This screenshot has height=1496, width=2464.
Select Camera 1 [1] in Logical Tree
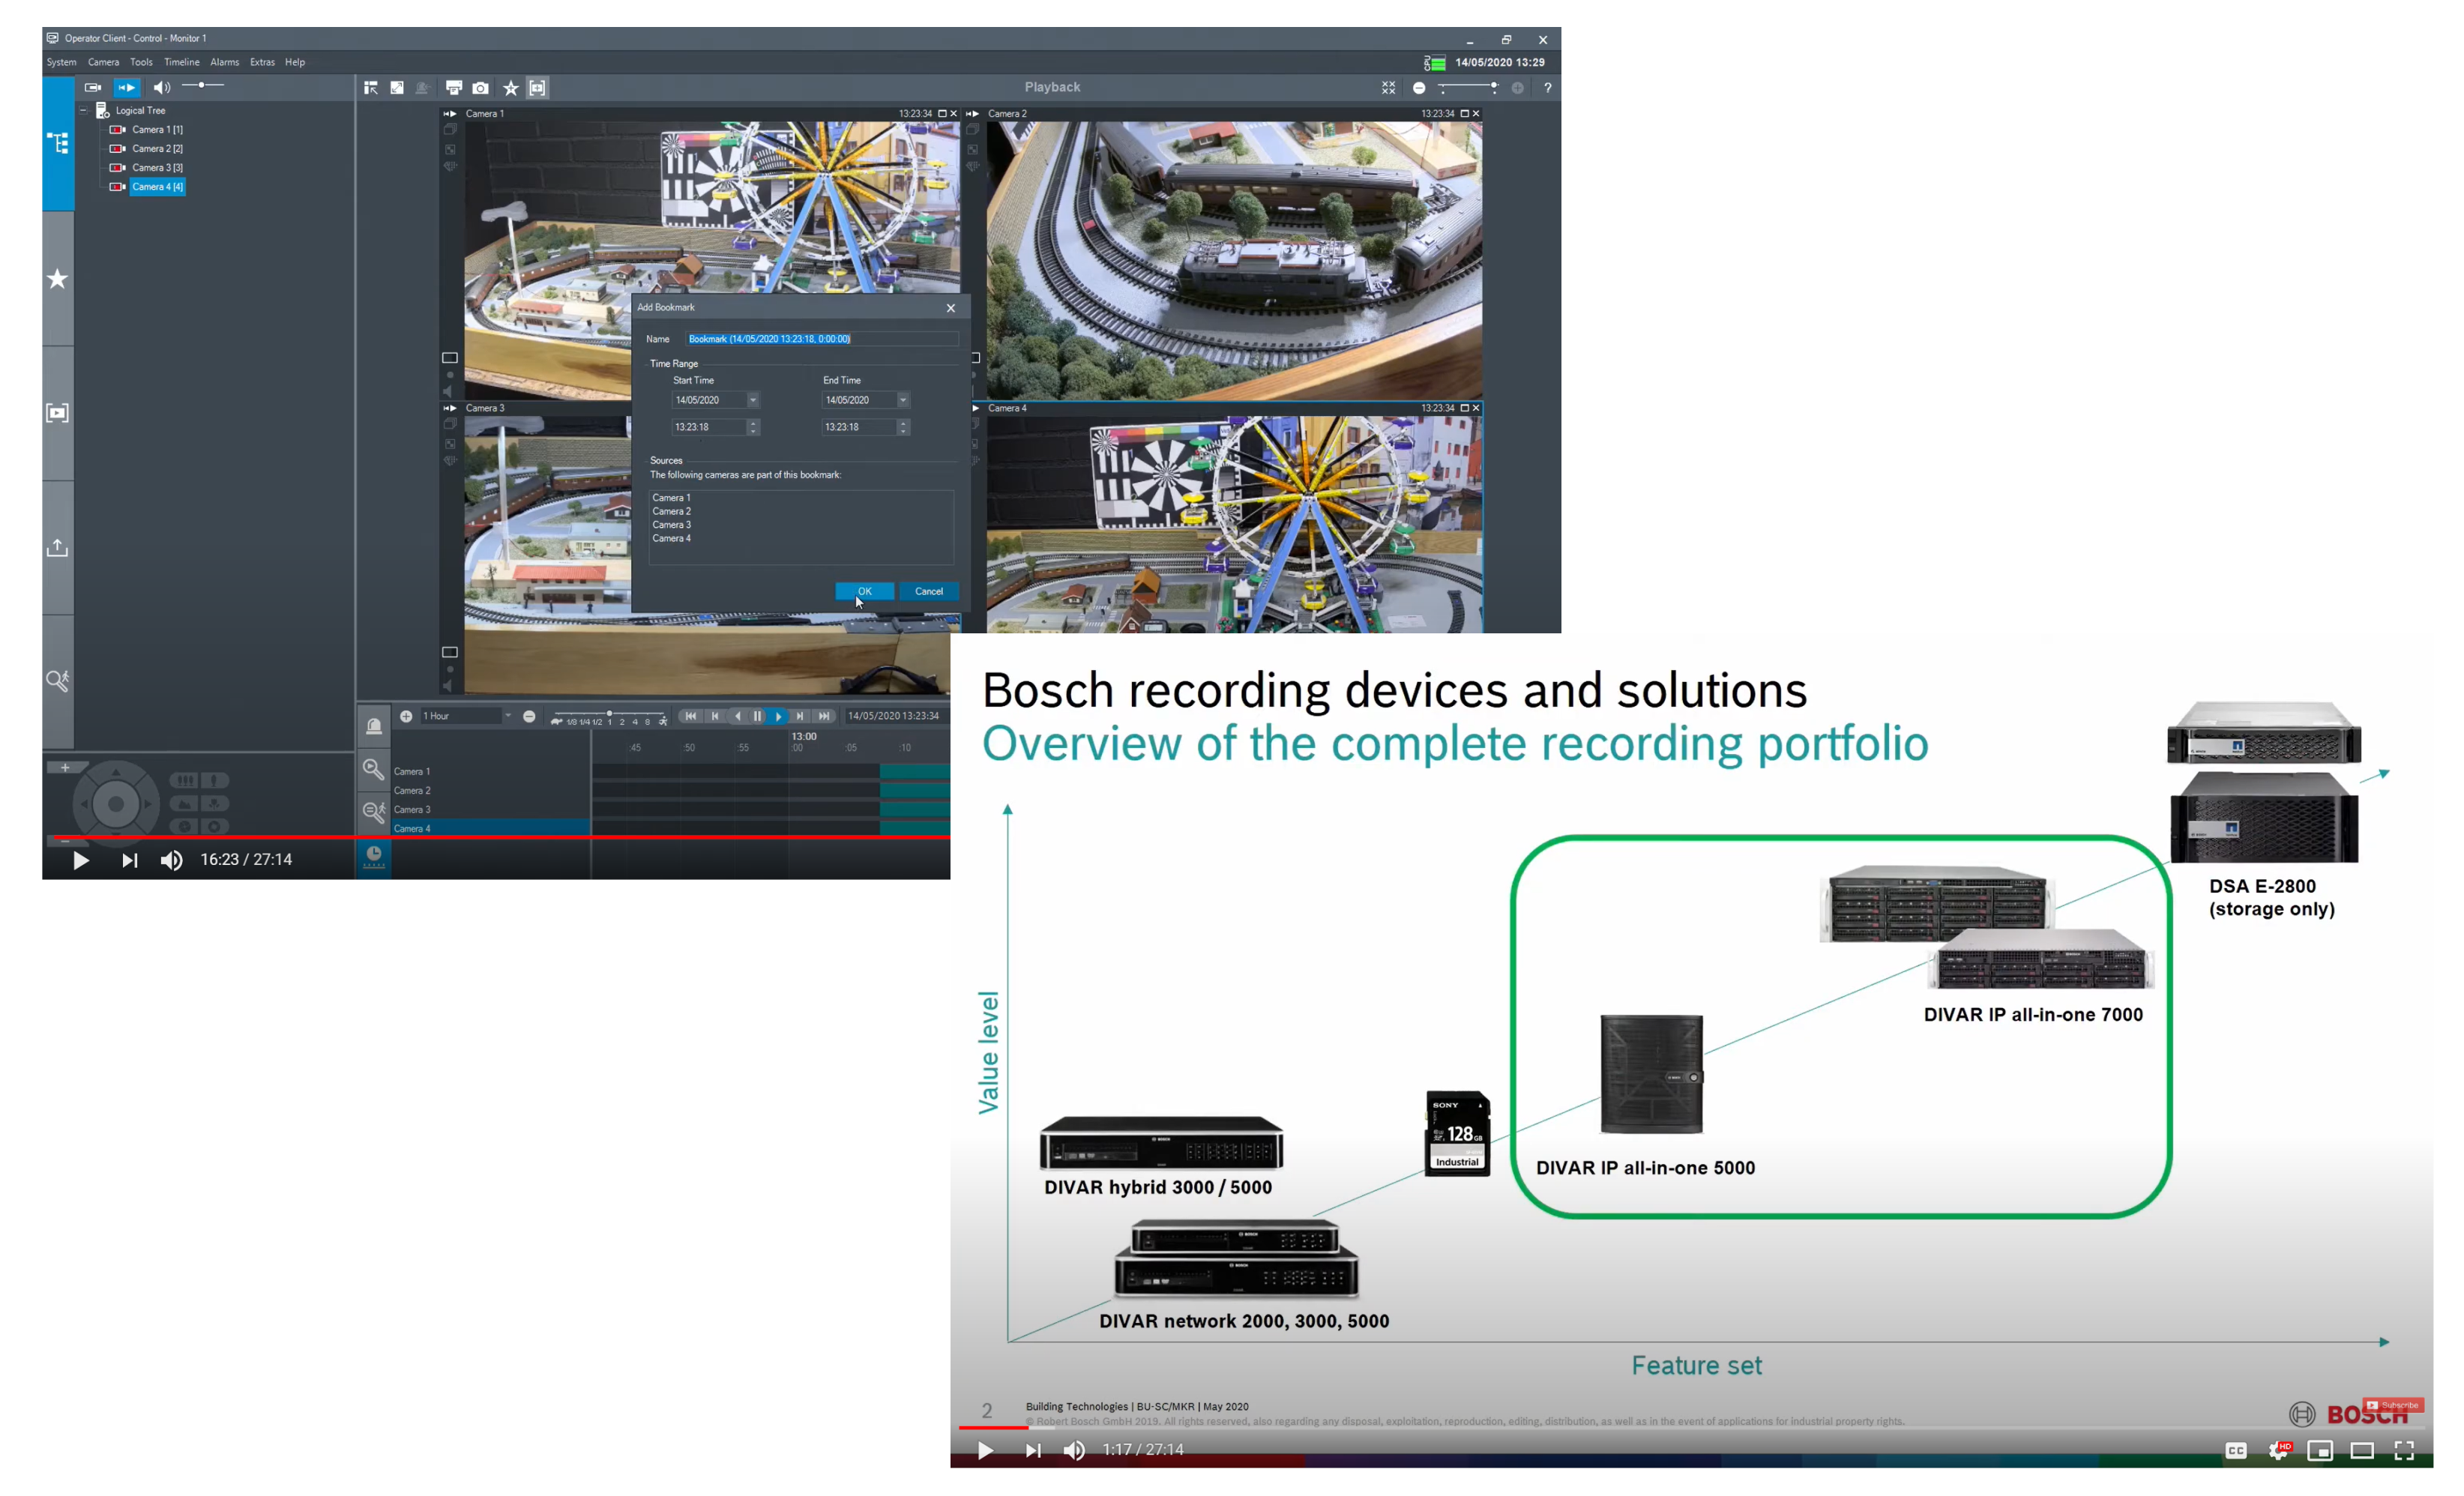[x=157, y=130]
